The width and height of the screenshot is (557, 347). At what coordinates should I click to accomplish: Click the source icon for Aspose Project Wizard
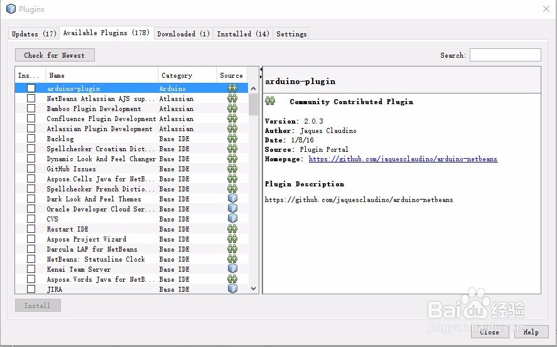(232, 239)
